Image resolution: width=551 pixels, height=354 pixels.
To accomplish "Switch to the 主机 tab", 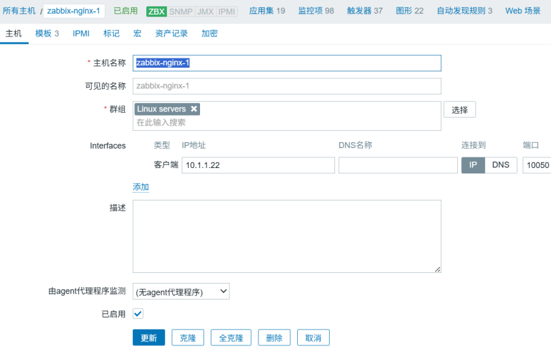I will (x=14, y=33).
